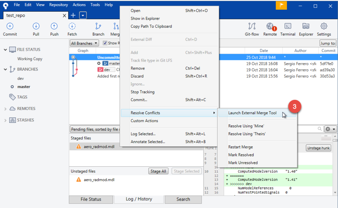Expand the STASHES section
Viewport: 338px width, 208px height.
point(5,120)
